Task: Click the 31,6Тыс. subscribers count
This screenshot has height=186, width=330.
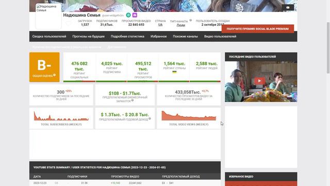Action: tap(107, 25)
